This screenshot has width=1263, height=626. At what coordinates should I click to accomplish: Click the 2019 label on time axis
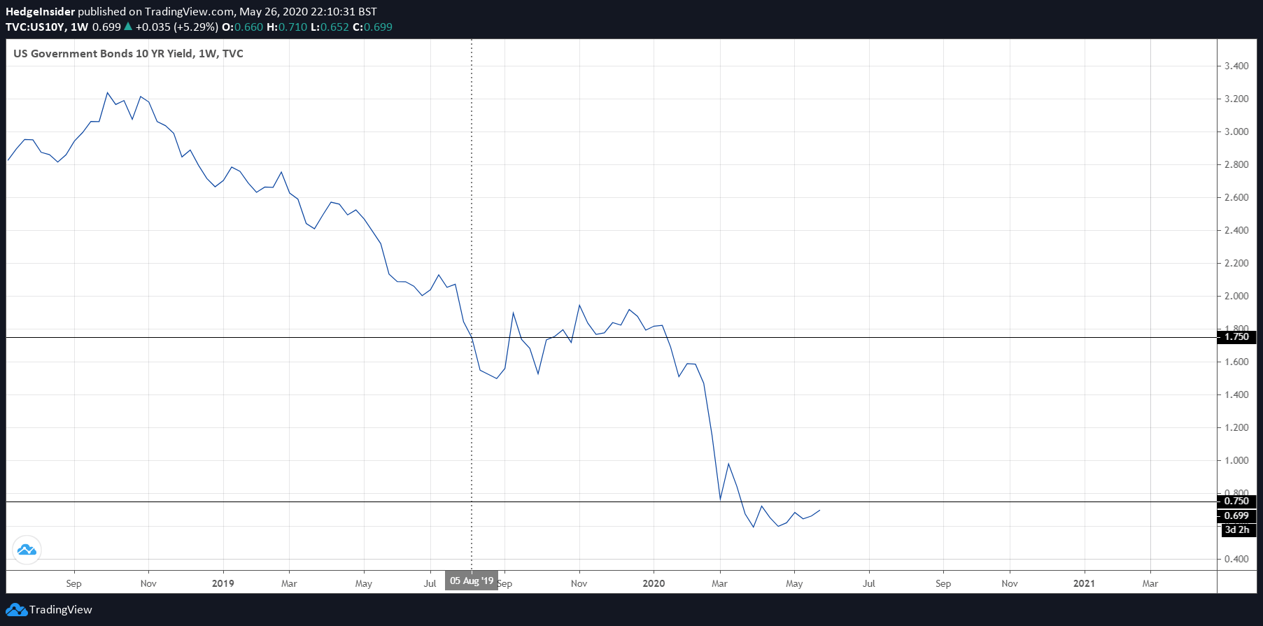pos(223,583)
